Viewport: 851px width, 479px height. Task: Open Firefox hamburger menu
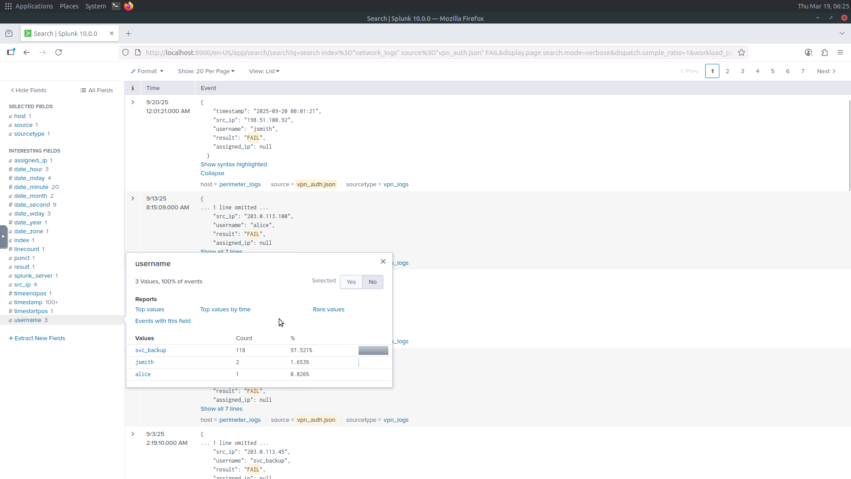[x=840, y=52]
